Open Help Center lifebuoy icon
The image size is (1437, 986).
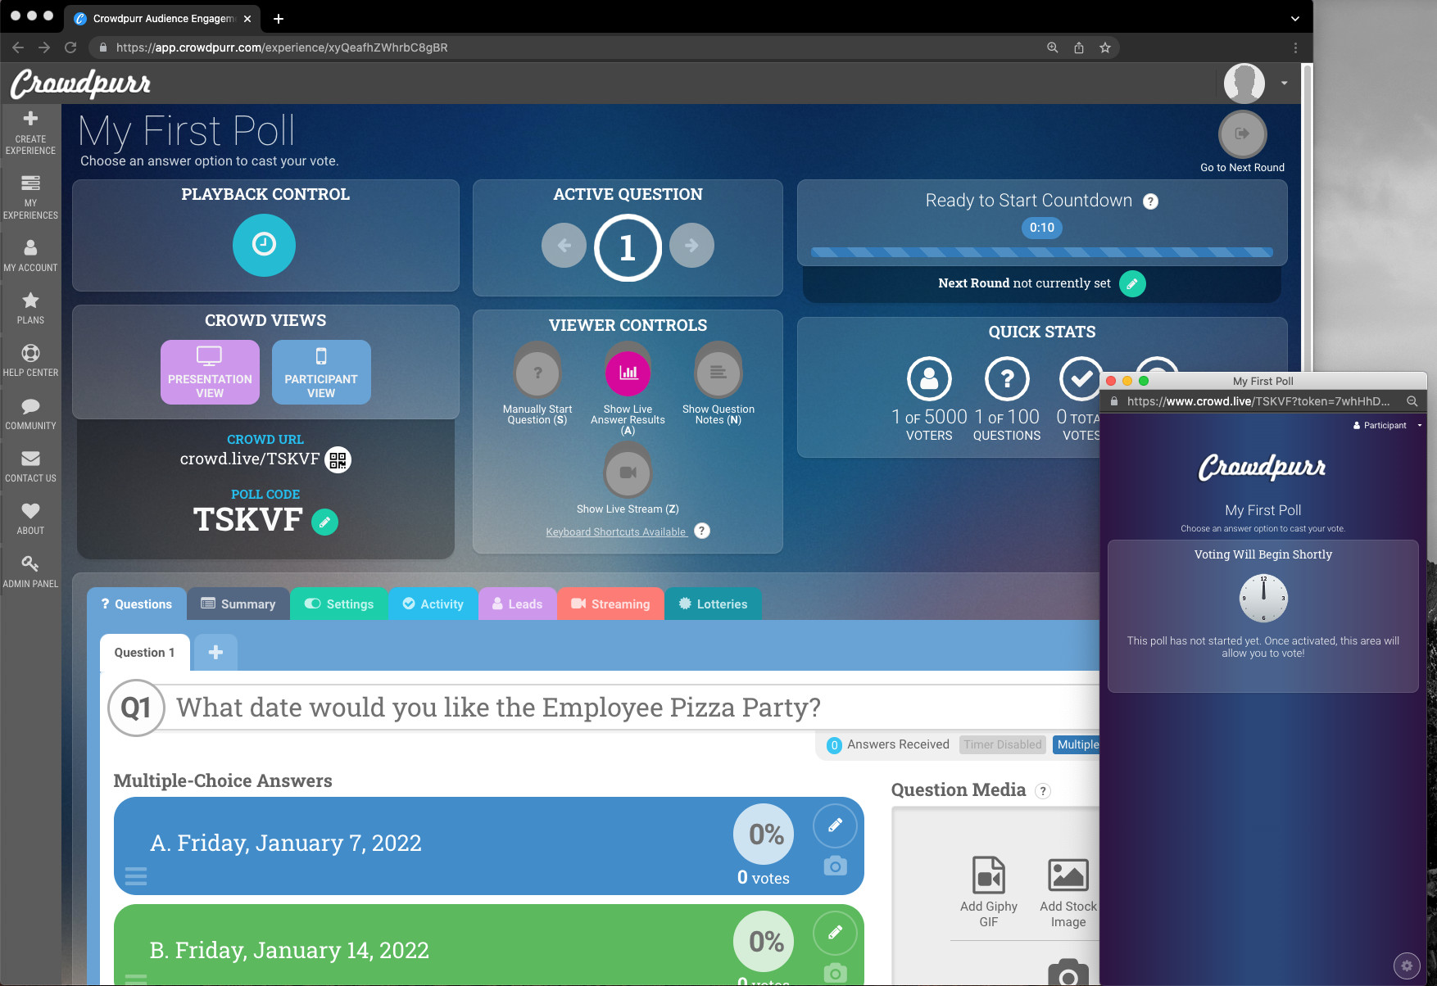(x=30, y=353)
